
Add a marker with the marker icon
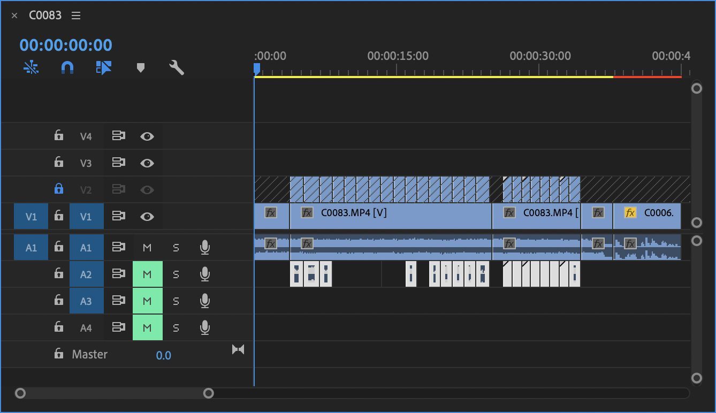[141, 67]
